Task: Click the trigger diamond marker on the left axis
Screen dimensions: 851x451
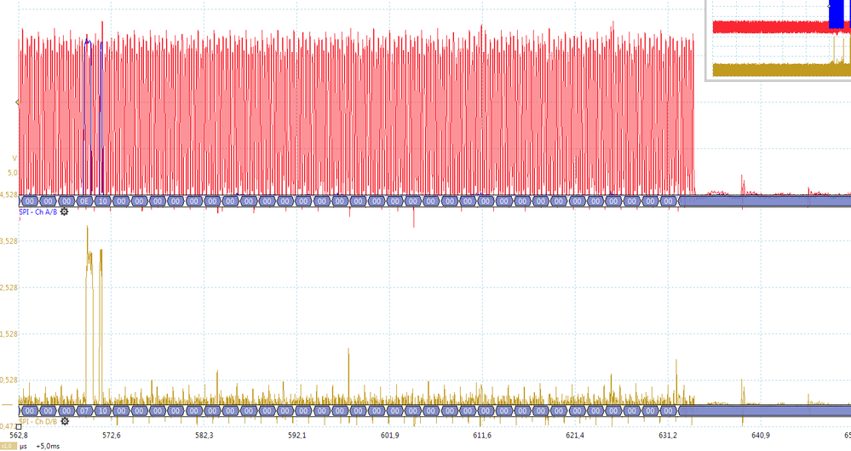Action: pos(17,102)
